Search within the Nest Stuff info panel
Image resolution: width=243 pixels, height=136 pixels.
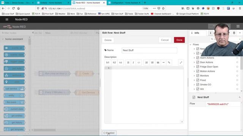pos(240,97)
